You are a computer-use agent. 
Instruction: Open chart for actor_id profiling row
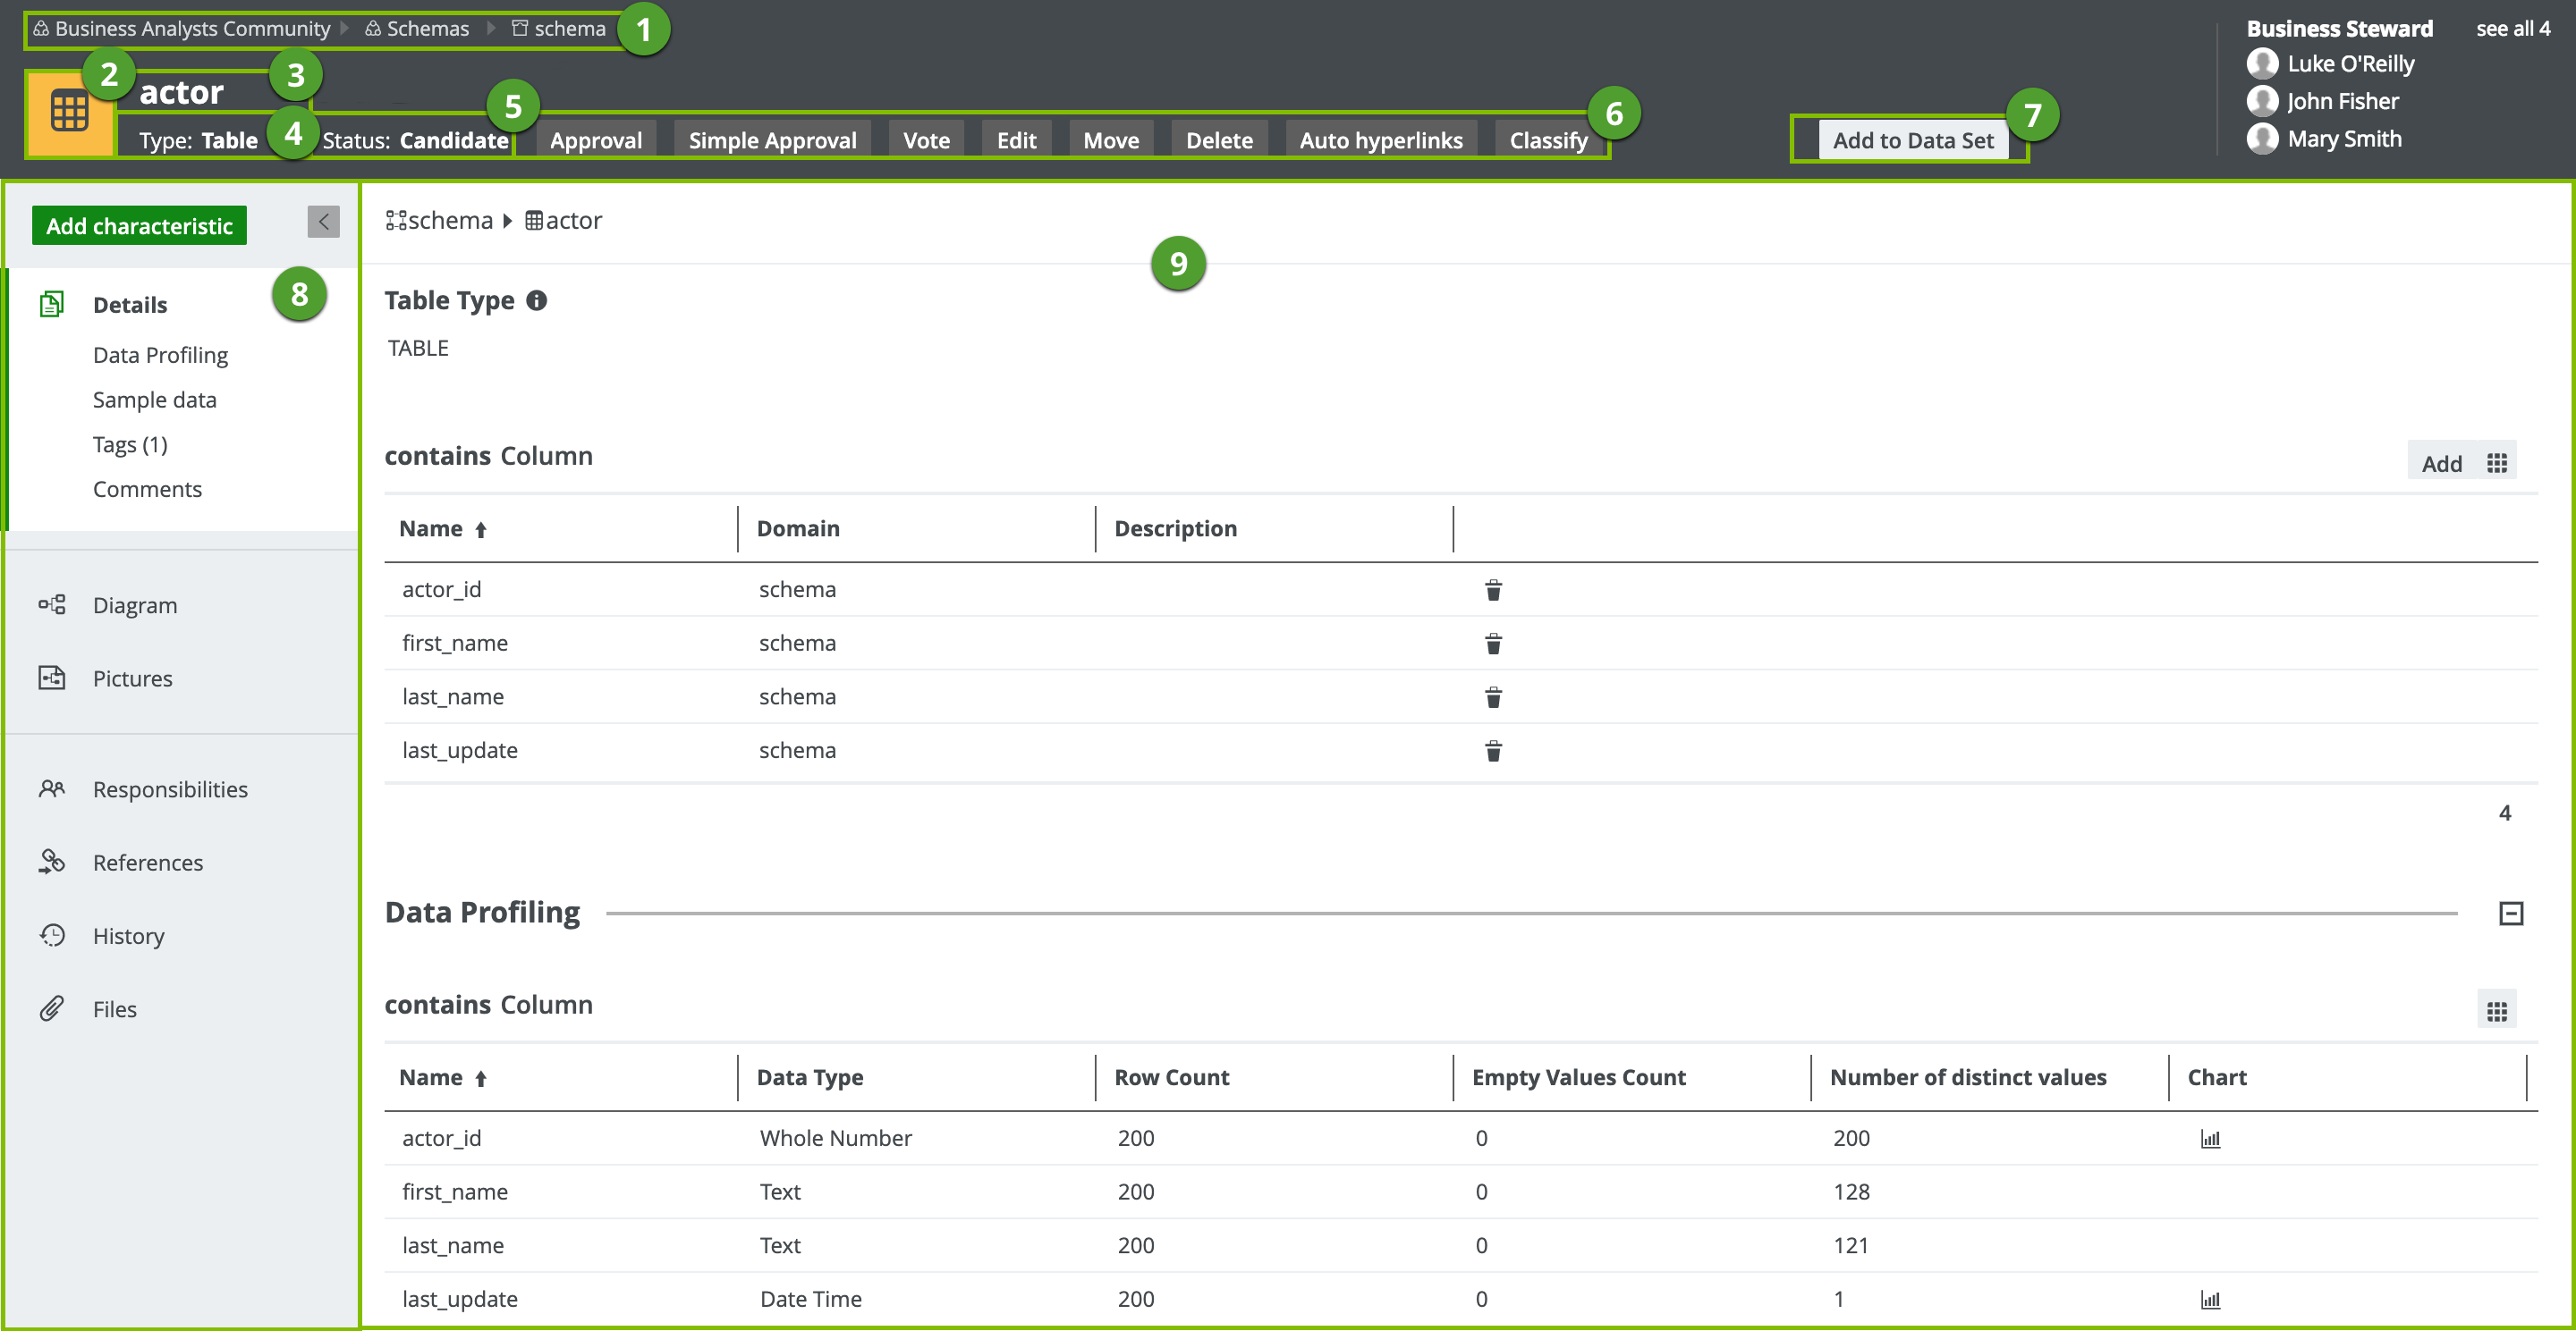(x=2209, y=1139)
